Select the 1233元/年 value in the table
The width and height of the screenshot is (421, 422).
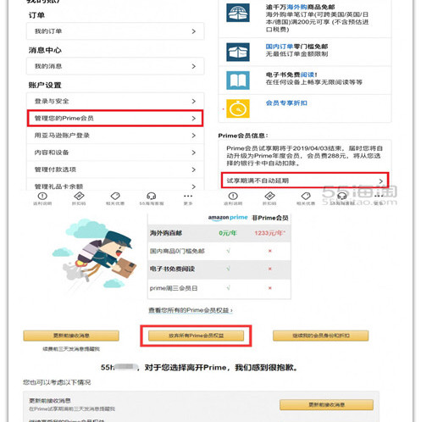(270, 233)
